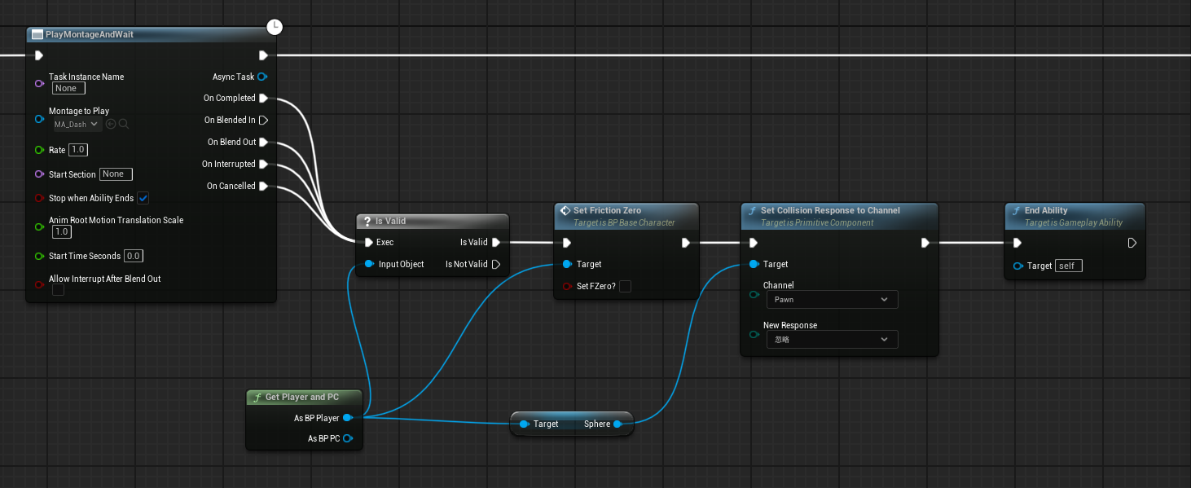Click End Ability output execution pin
This screenshot has width=1191, height=488.
click(x=1132, y=242)
